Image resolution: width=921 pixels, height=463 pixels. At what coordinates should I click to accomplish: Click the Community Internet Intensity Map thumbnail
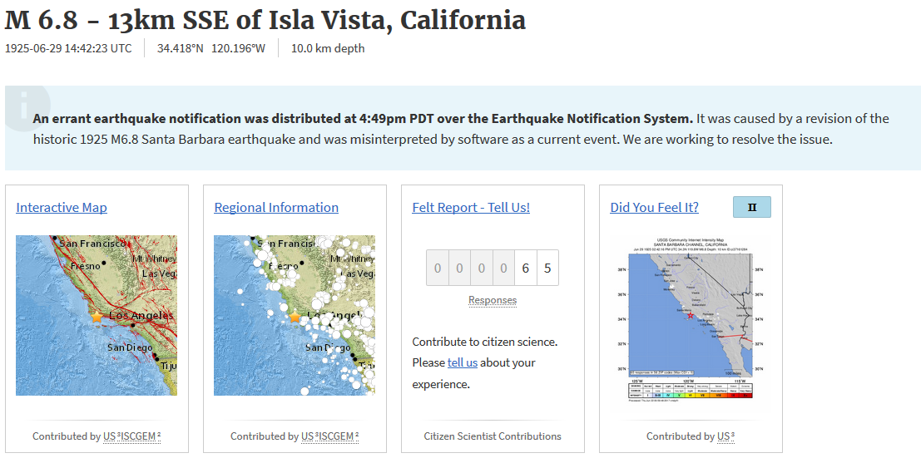click(691, 320)
